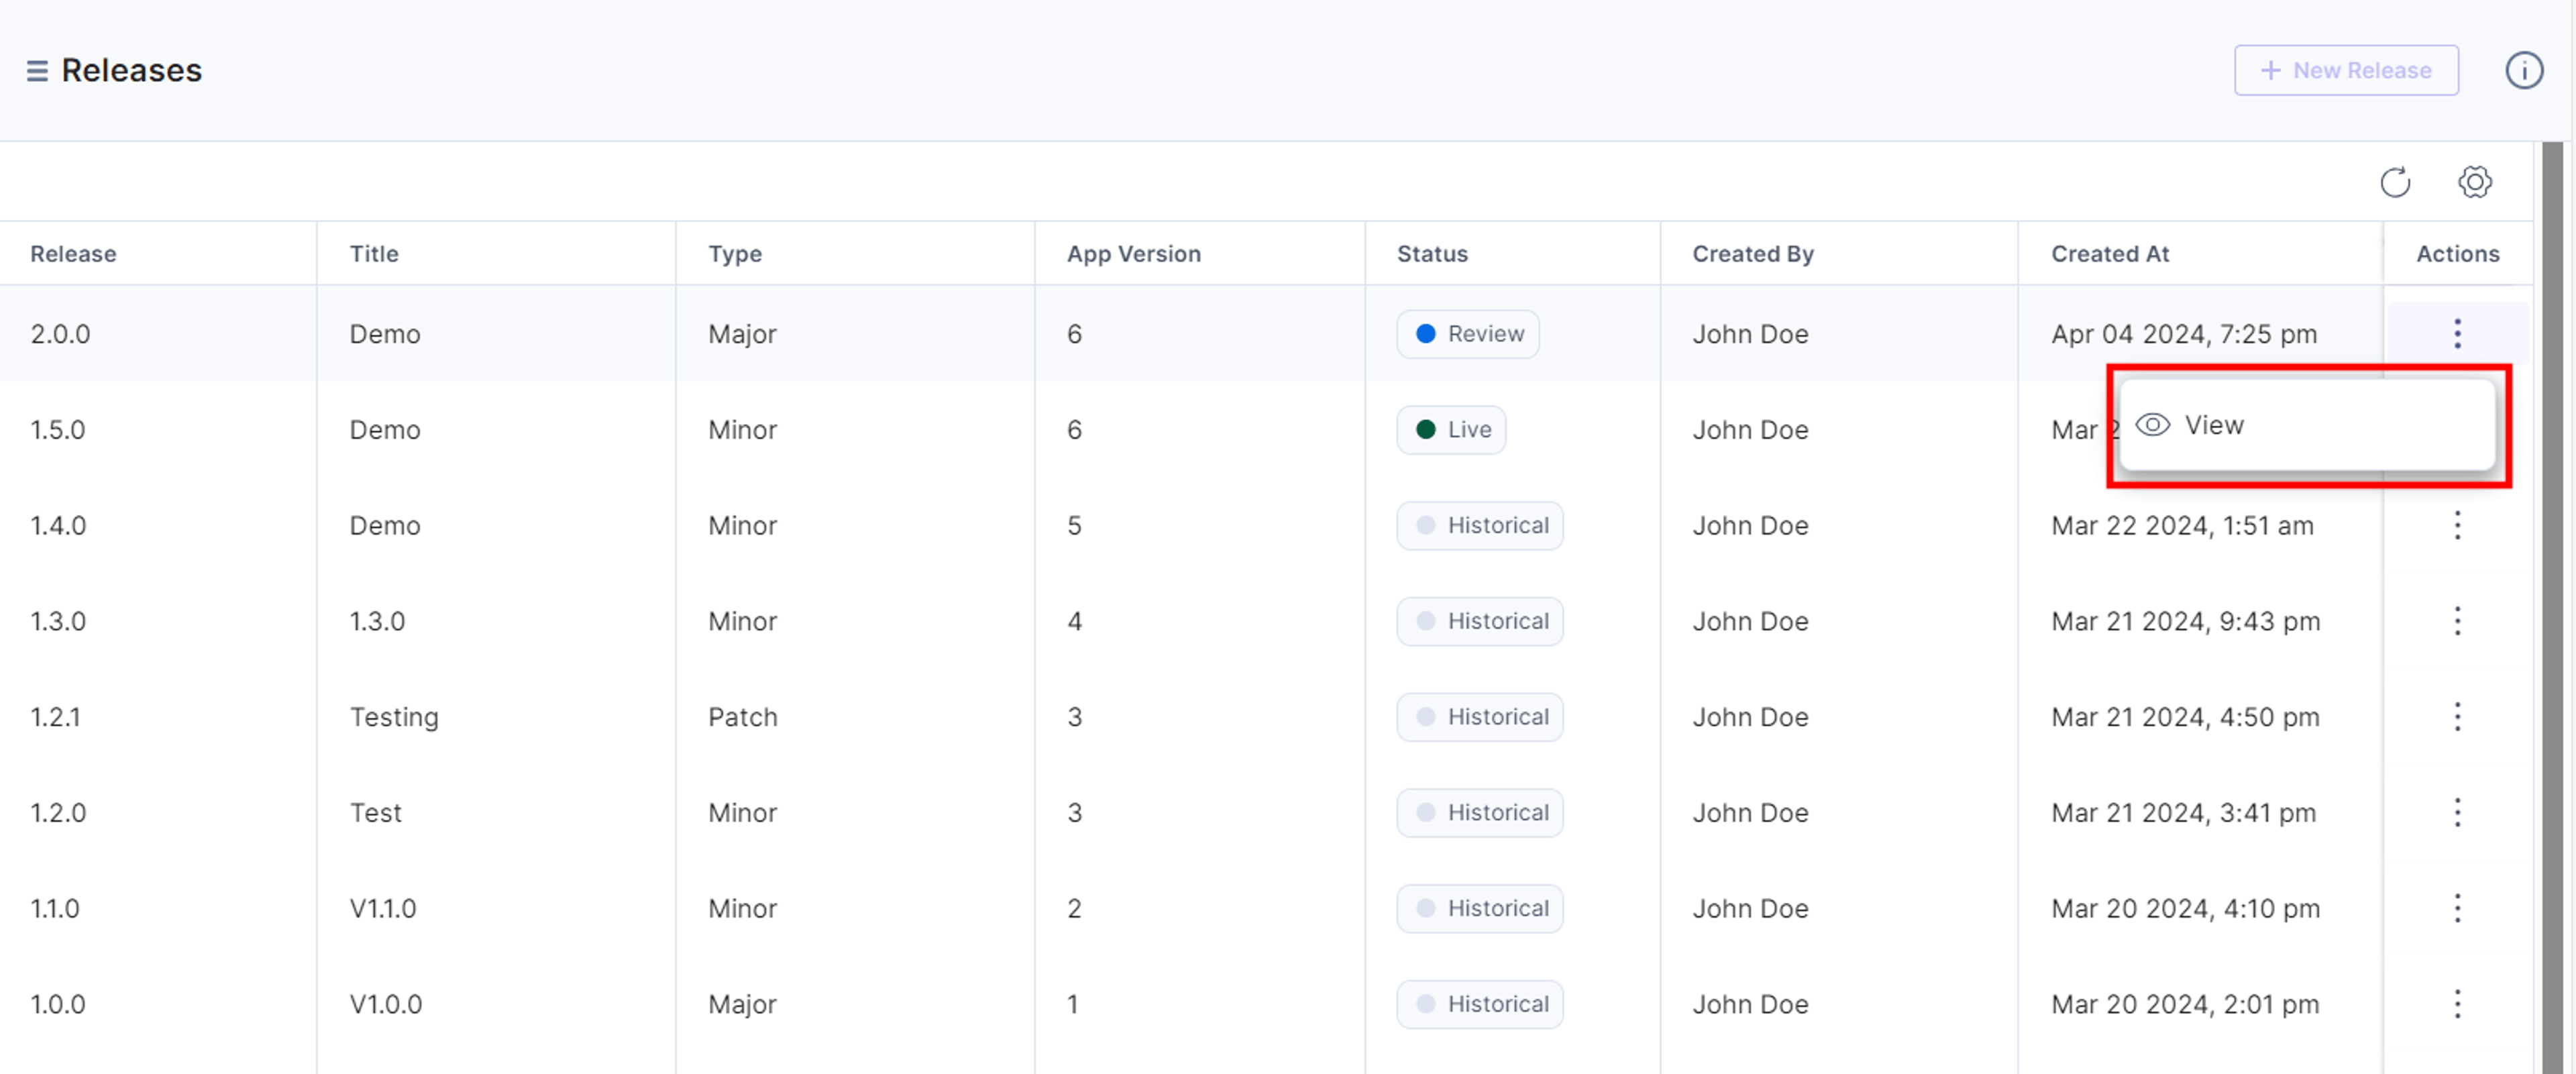
Task: Open actions menu for release 1.1.0
Action: click(x=2457, y=908)
